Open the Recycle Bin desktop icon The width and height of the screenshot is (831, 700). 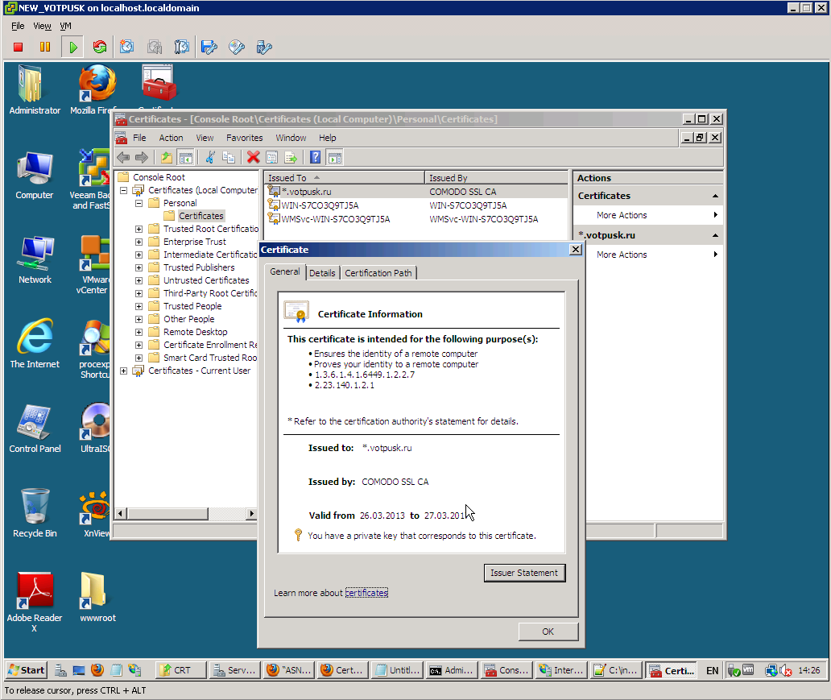coord(35,512)
